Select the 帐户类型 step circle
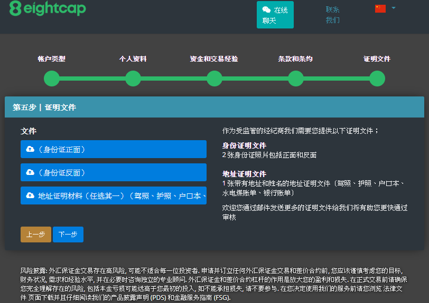429x303 pixels. (52, 79)
